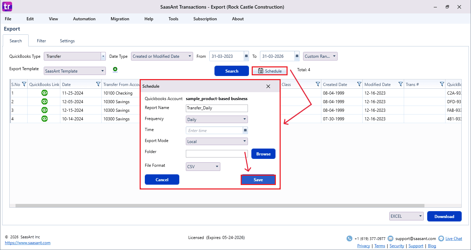Open the Frequency dropdown in Schedule dialog
This screenshot has width=471, height=250.
tap(244, 120)
